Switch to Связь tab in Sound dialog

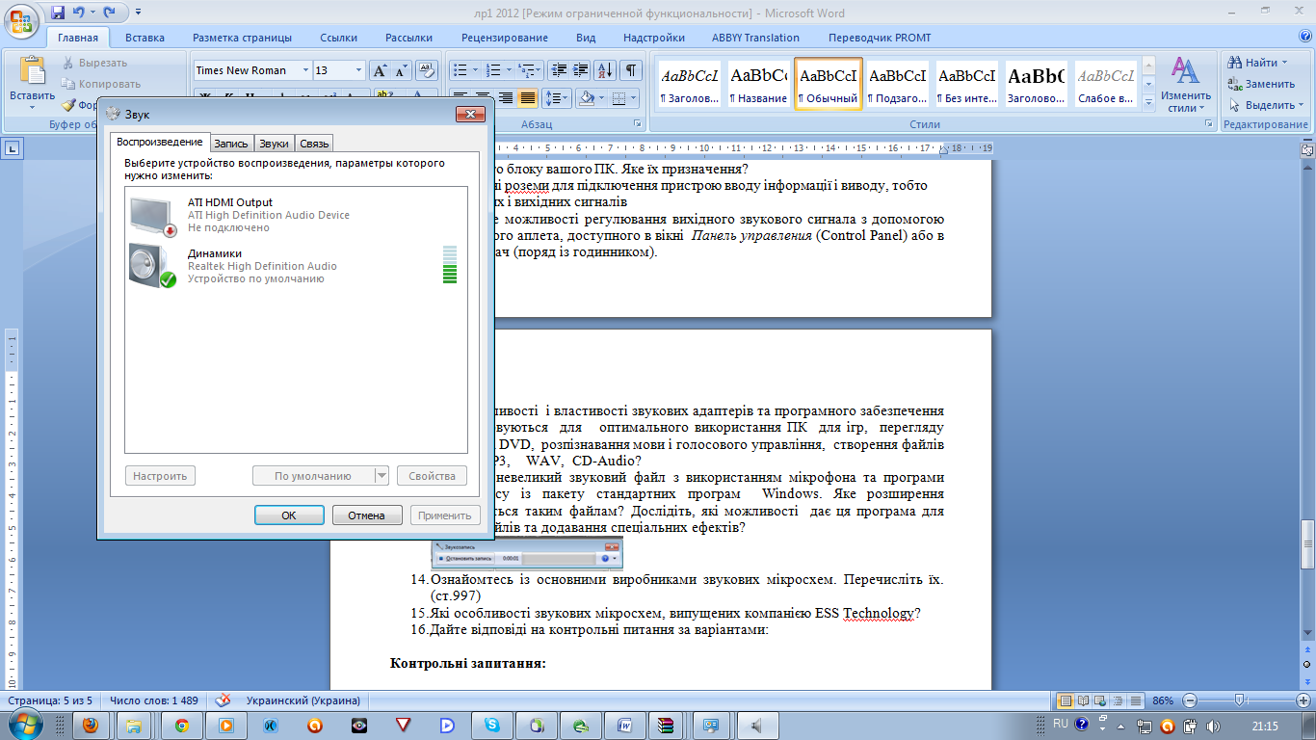pos(314,144)
